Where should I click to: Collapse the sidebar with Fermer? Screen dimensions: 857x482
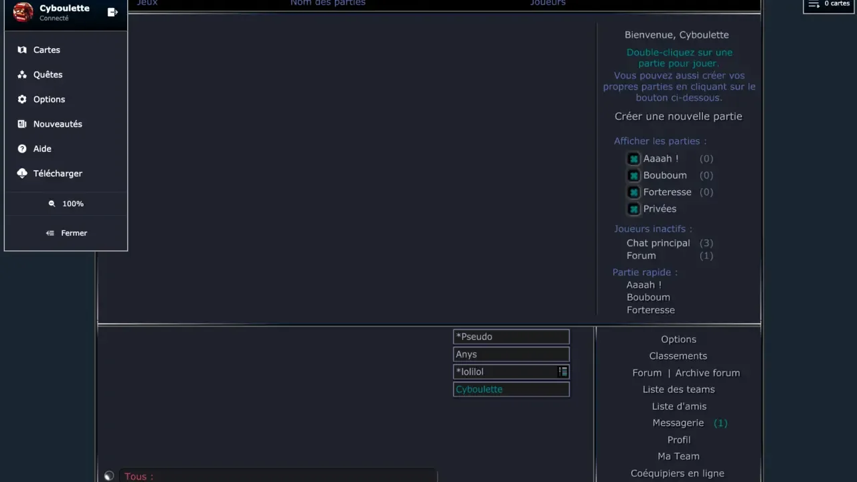[x=66, y=233]
